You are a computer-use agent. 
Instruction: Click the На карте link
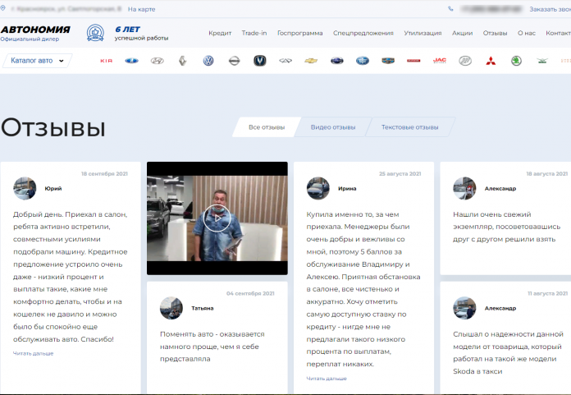pos(141,9)
